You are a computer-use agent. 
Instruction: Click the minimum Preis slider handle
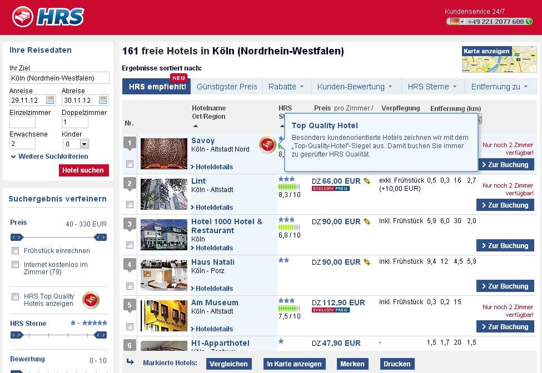pos(17,237)
